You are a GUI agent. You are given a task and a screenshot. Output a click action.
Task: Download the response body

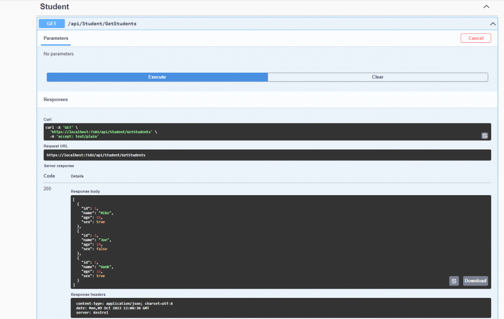(x=475, y=281)
